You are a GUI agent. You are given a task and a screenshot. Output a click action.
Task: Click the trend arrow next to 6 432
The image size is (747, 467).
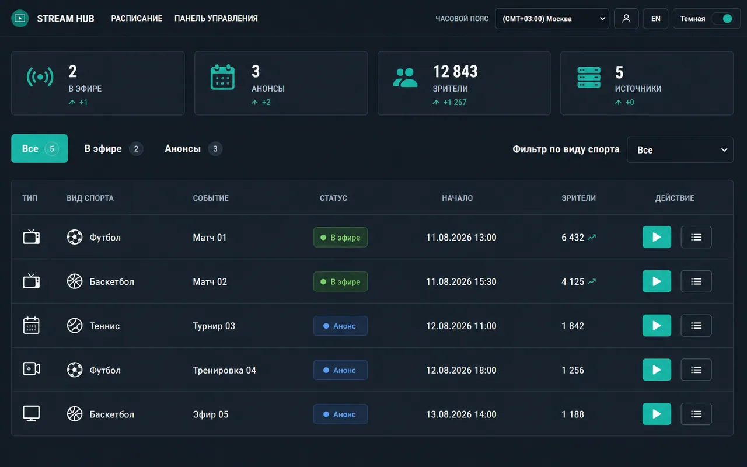pyautogui.click(x=592, y=237)
